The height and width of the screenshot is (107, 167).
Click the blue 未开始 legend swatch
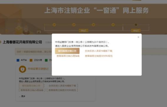click(18, 60)
